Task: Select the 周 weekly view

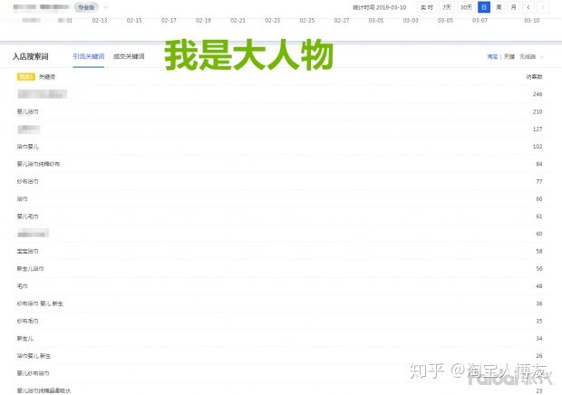Action: coord(499,7)
